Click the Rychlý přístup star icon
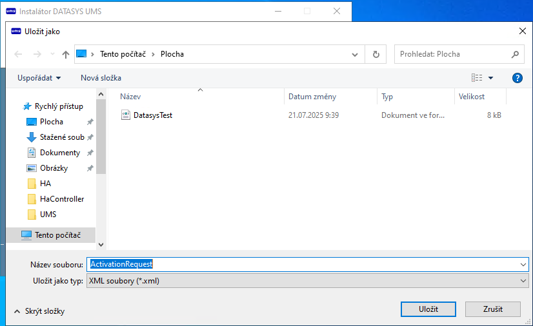Screen dimensions: 533x326 (x=27, y=106)
